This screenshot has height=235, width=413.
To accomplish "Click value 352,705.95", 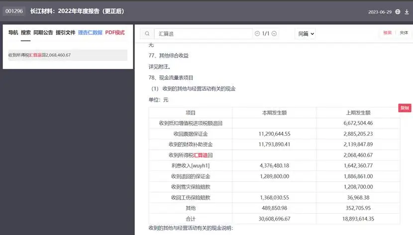I will click(x=358, y=208).
